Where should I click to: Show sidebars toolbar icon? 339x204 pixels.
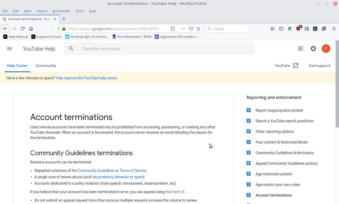tap(281, 29)
